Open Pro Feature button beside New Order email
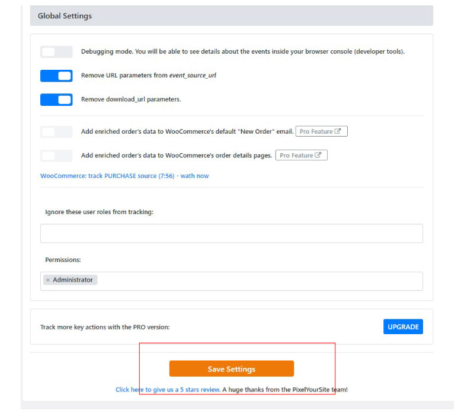The image size is (474, 414). [x=321, y=131]
